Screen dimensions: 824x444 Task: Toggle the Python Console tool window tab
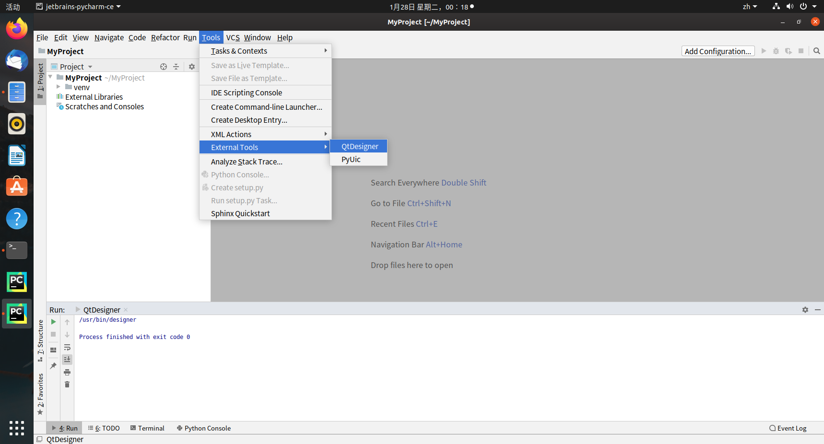coord(204,428)
